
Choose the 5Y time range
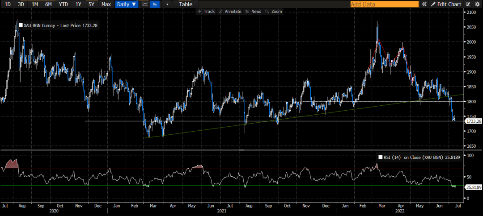(91, 4)
